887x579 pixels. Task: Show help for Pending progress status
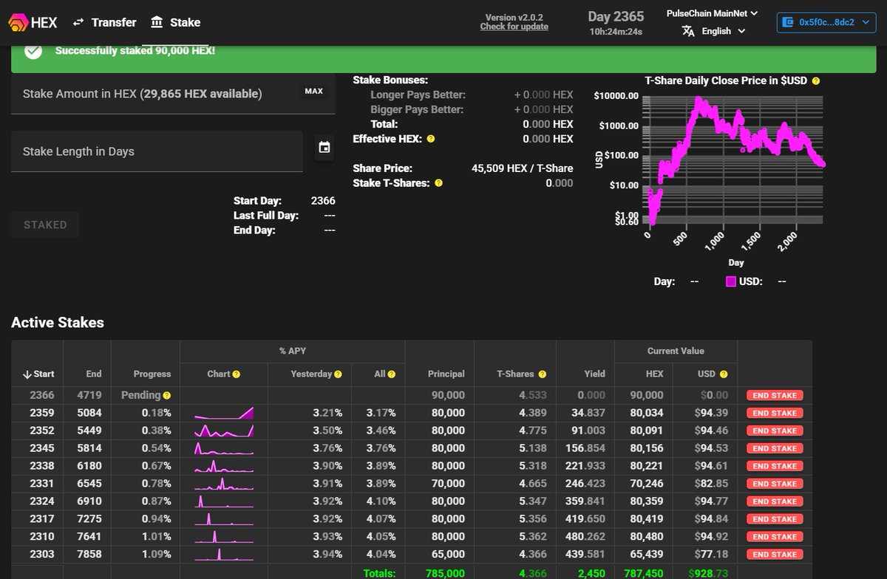click(167, 396)
